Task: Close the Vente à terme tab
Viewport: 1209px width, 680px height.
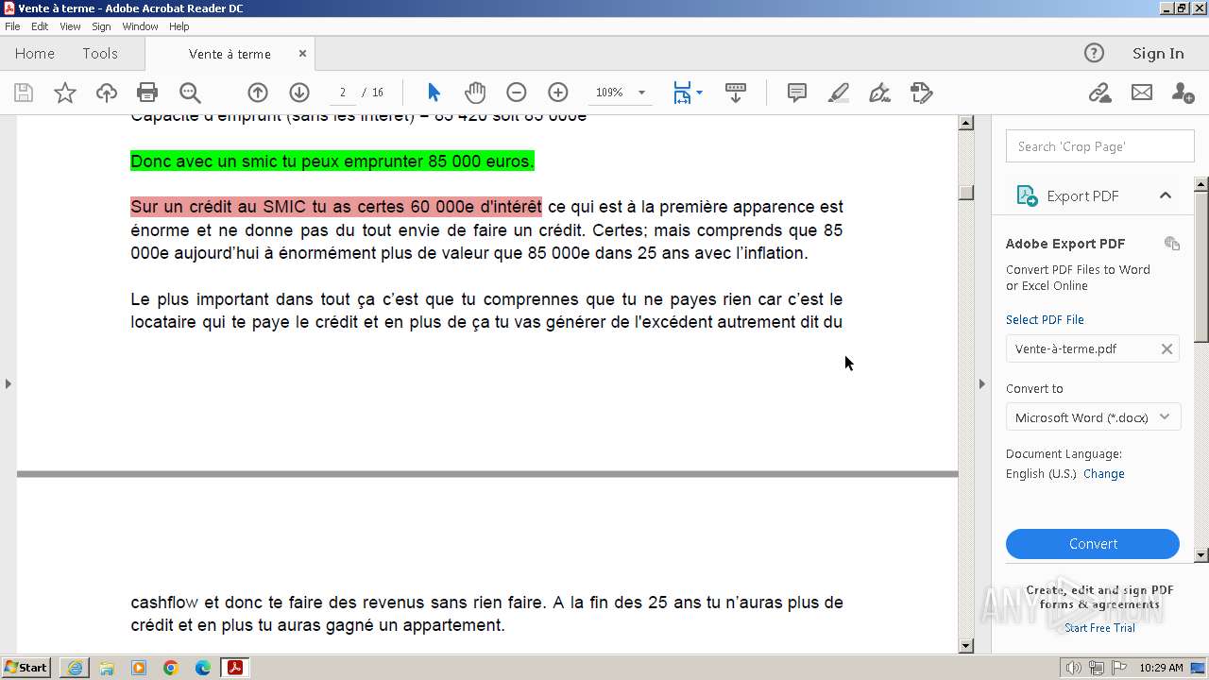Action: coord(302,54)
